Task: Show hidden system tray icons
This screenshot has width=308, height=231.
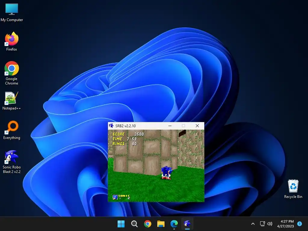Action: click(x=253, y=224)
